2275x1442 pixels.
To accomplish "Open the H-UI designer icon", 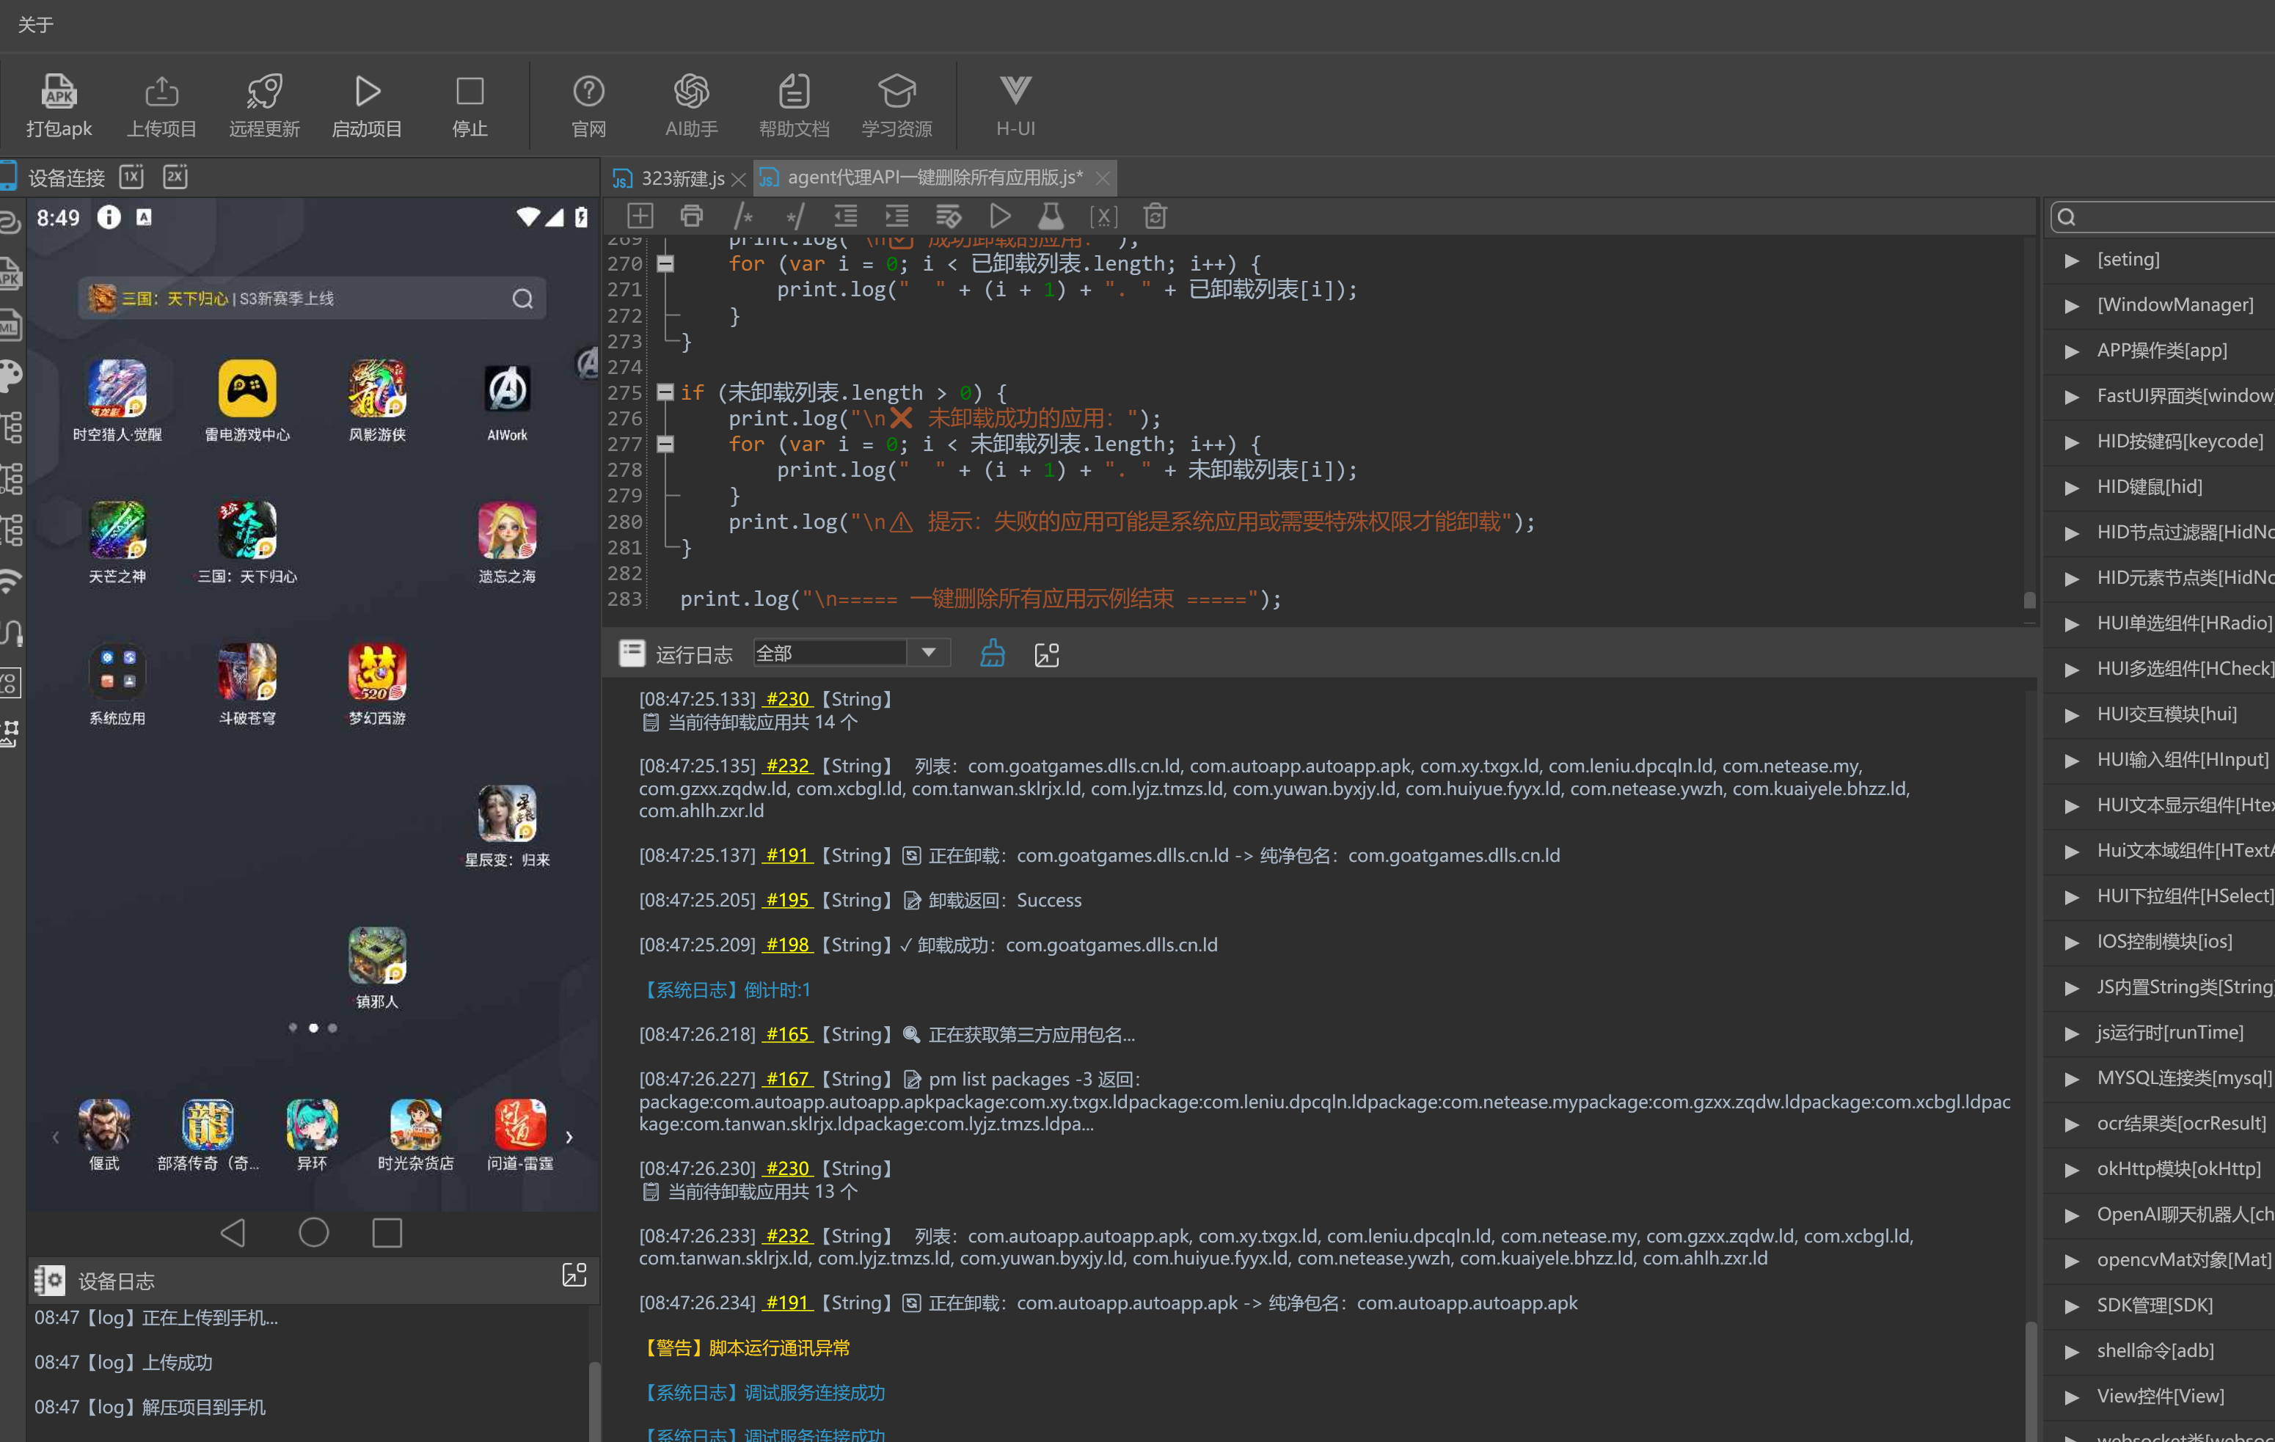I will (x=1015, y=106).
